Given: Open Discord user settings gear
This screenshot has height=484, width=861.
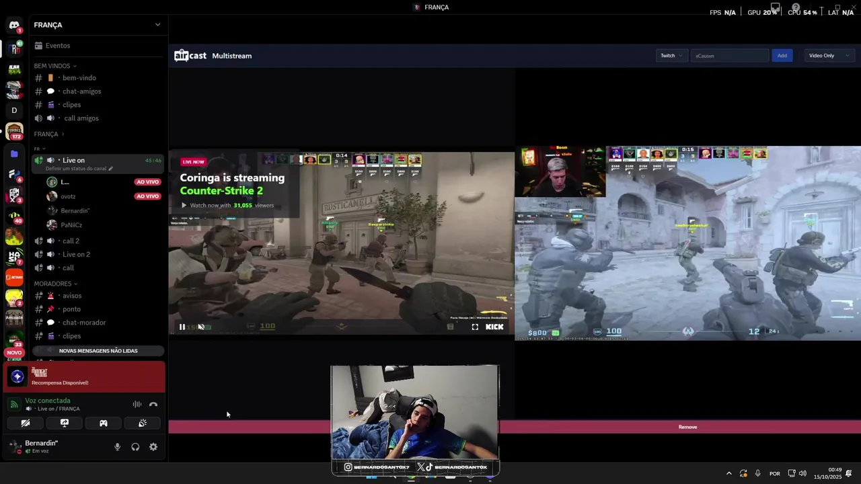Looking at the screenshot, I should pyautogui.click(x=153, y=447).
